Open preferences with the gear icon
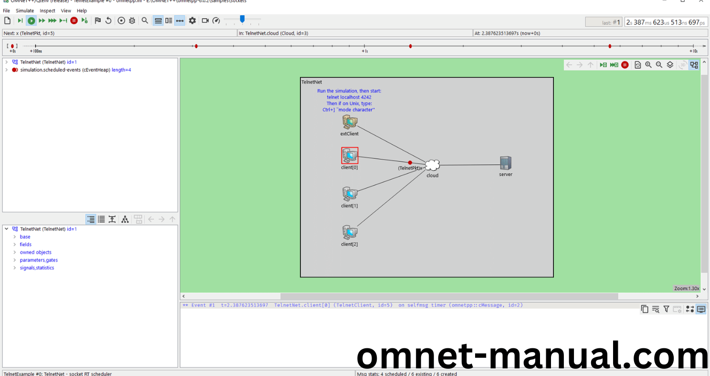 (x=192, y=21)
